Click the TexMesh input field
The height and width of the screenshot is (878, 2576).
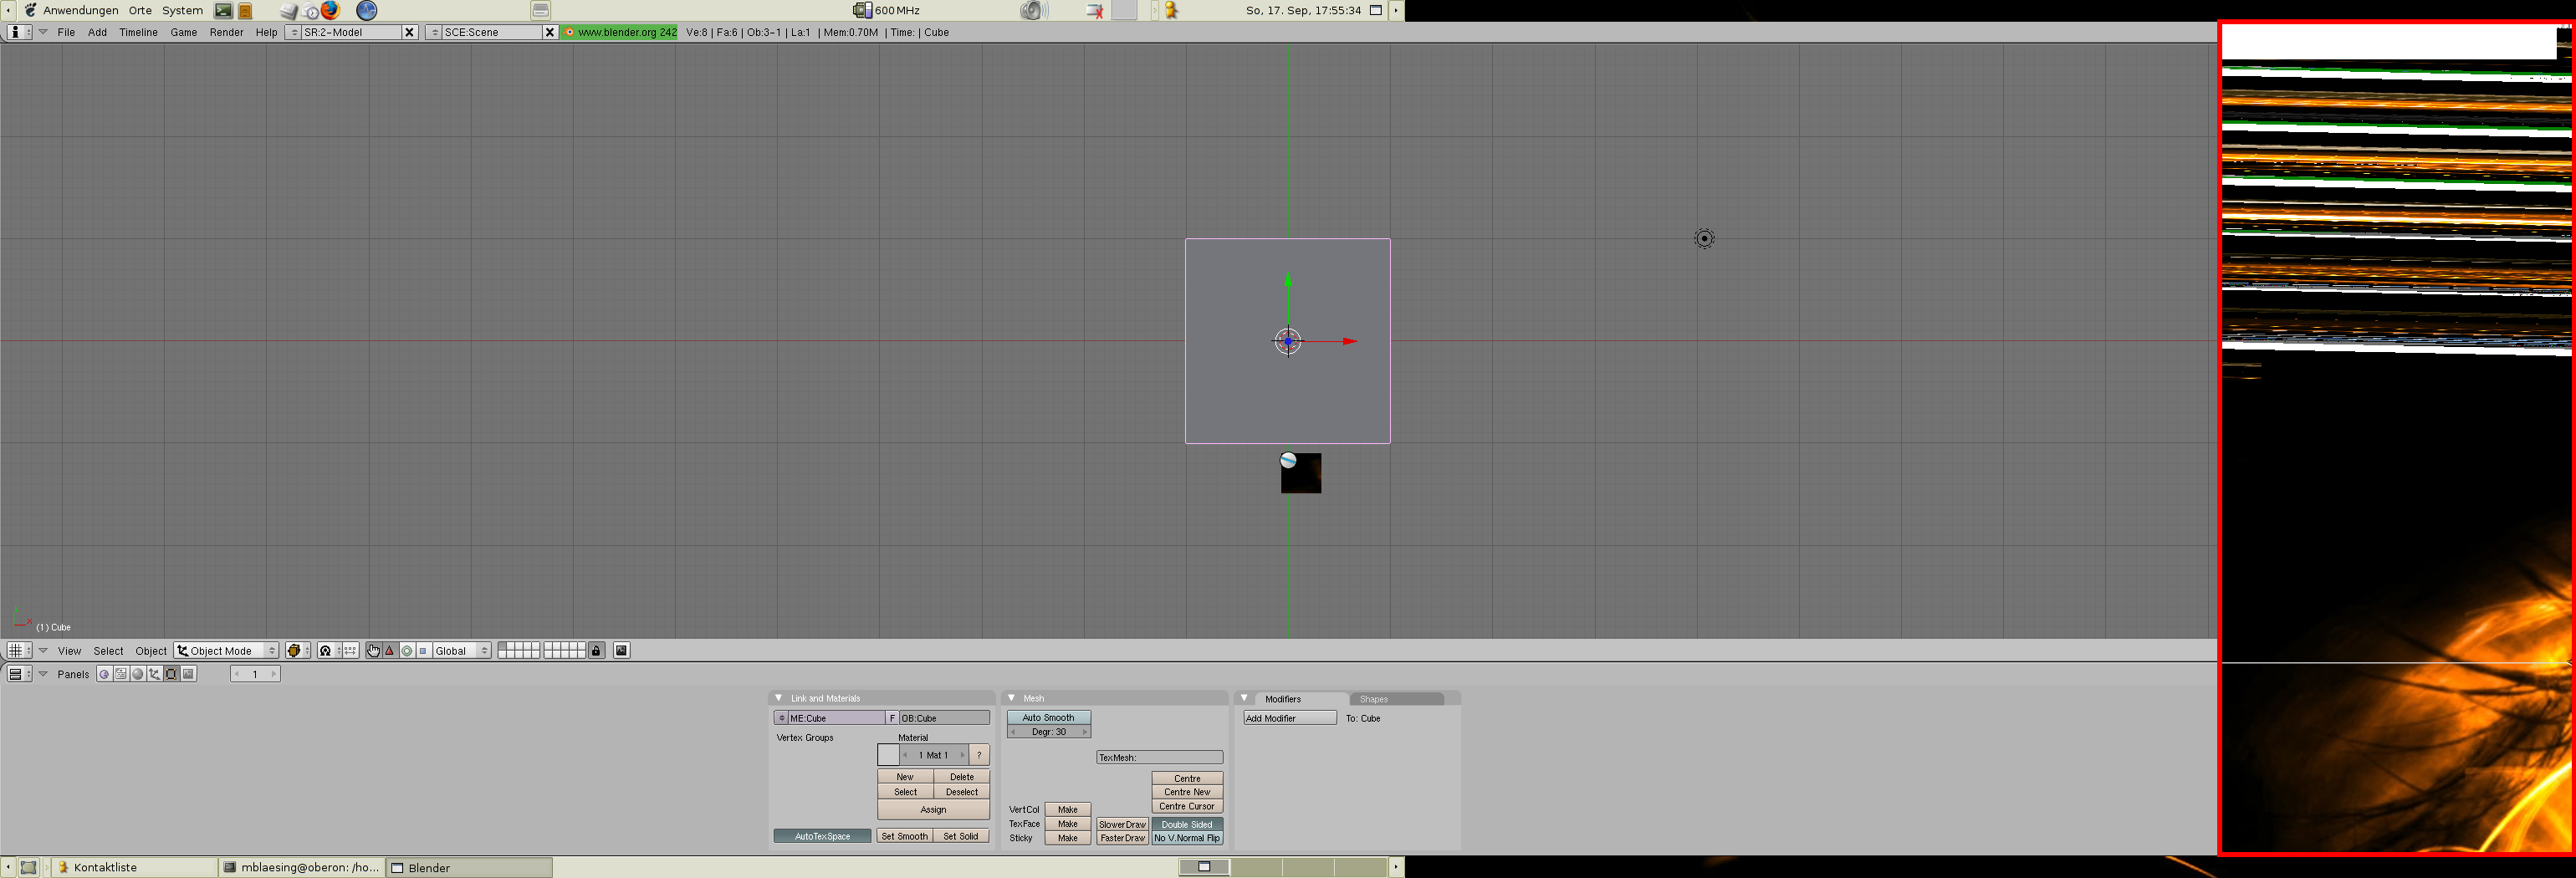(1159, 758)
